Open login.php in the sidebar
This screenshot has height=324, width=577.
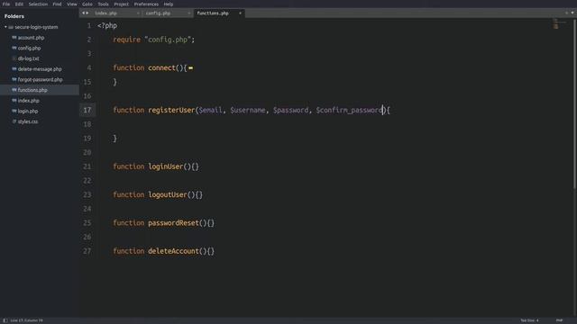click(28, 111)
